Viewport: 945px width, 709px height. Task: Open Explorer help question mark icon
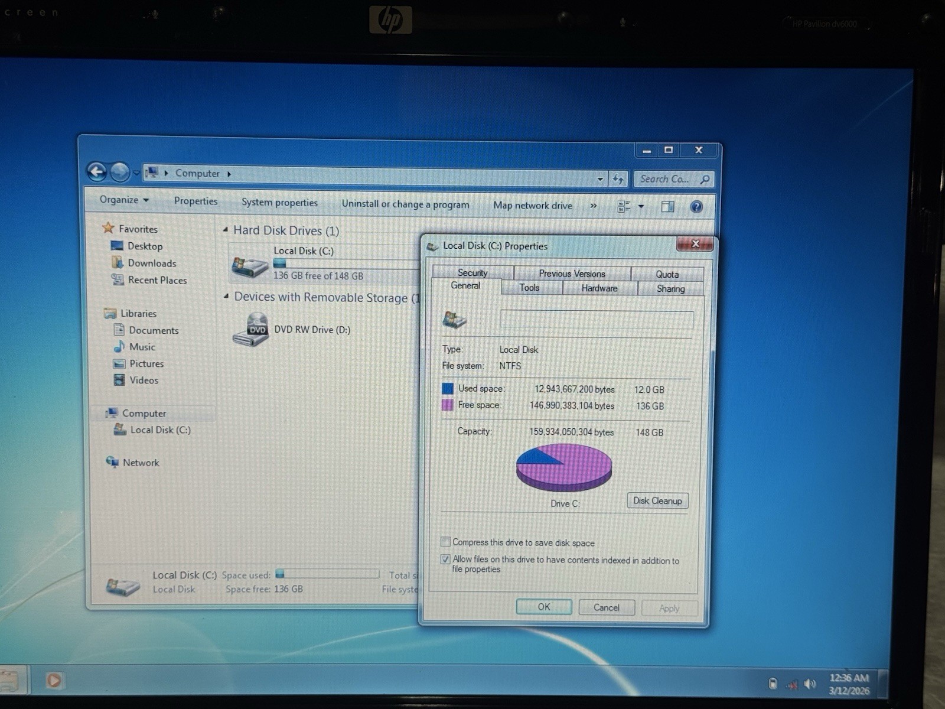click(x=697, y=207)
